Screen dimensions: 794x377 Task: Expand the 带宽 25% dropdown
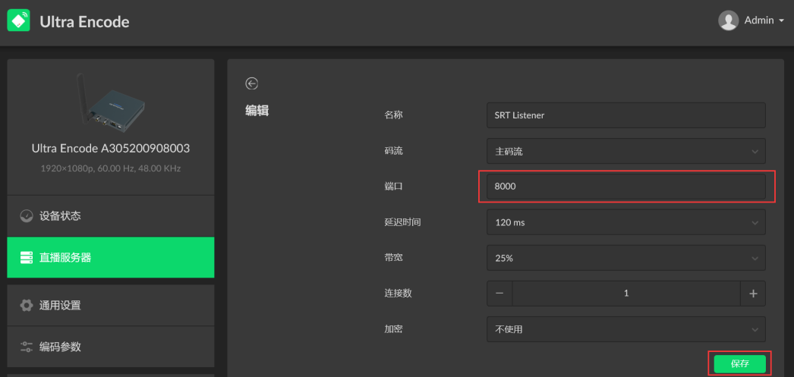click(x=625, y=258)
